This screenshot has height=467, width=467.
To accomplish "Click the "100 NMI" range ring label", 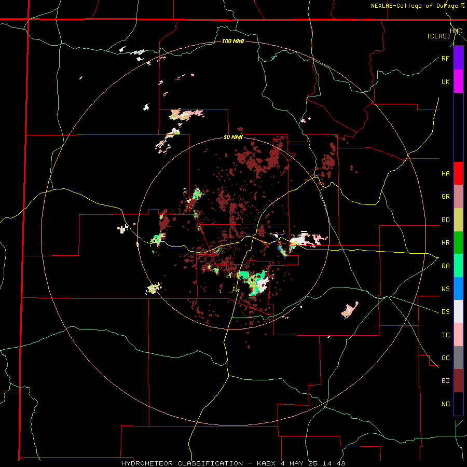I will point(233,41).
